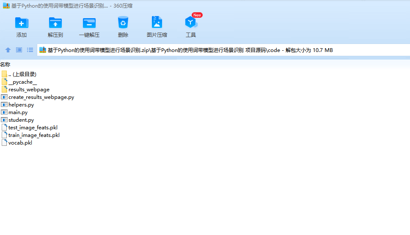Image resolution: width=410 pixels, height=235 pixels.
Task: Open the 图片压缩 image compression tool
Action: (x=157, y=22)
